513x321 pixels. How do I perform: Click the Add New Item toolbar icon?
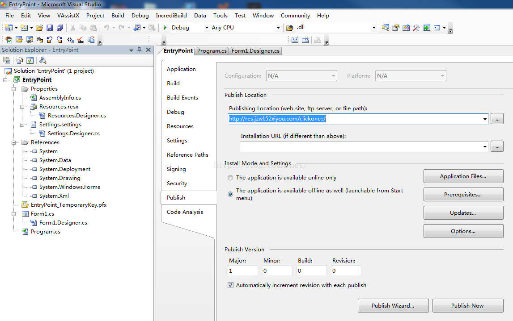coord(24,28)
